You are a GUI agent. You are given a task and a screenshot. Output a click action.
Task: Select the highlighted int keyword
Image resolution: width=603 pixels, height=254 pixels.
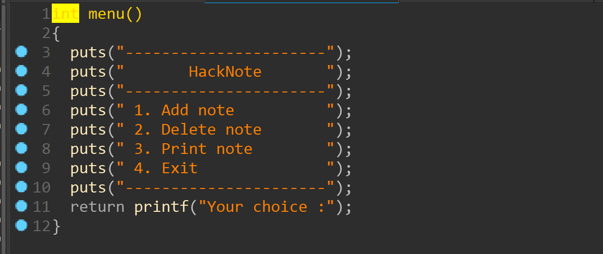[x=65, y=14]
